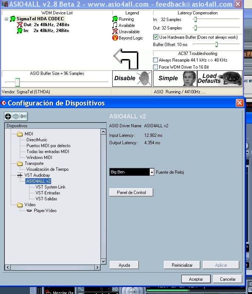Click the ASIO4ALL title bar app icon

[4, 4]
